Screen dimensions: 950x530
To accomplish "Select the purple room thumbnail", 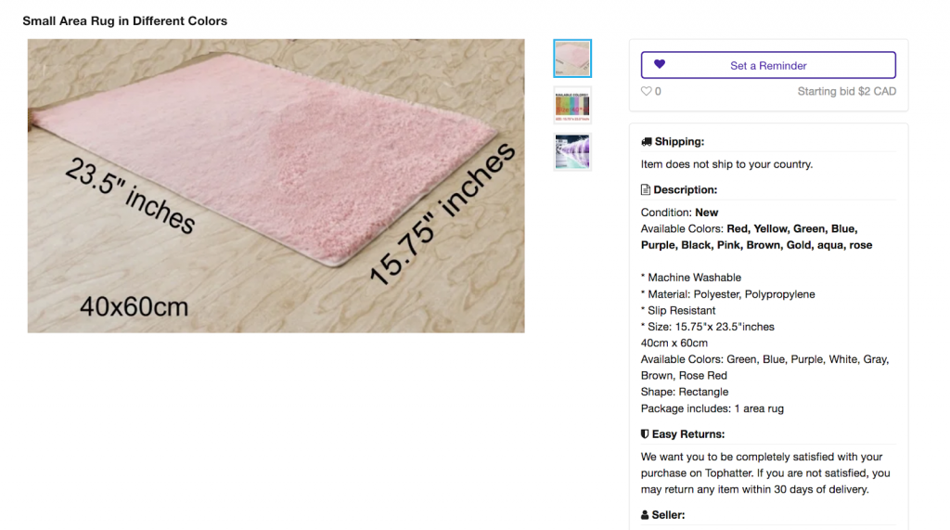I will tap(571, 151).
